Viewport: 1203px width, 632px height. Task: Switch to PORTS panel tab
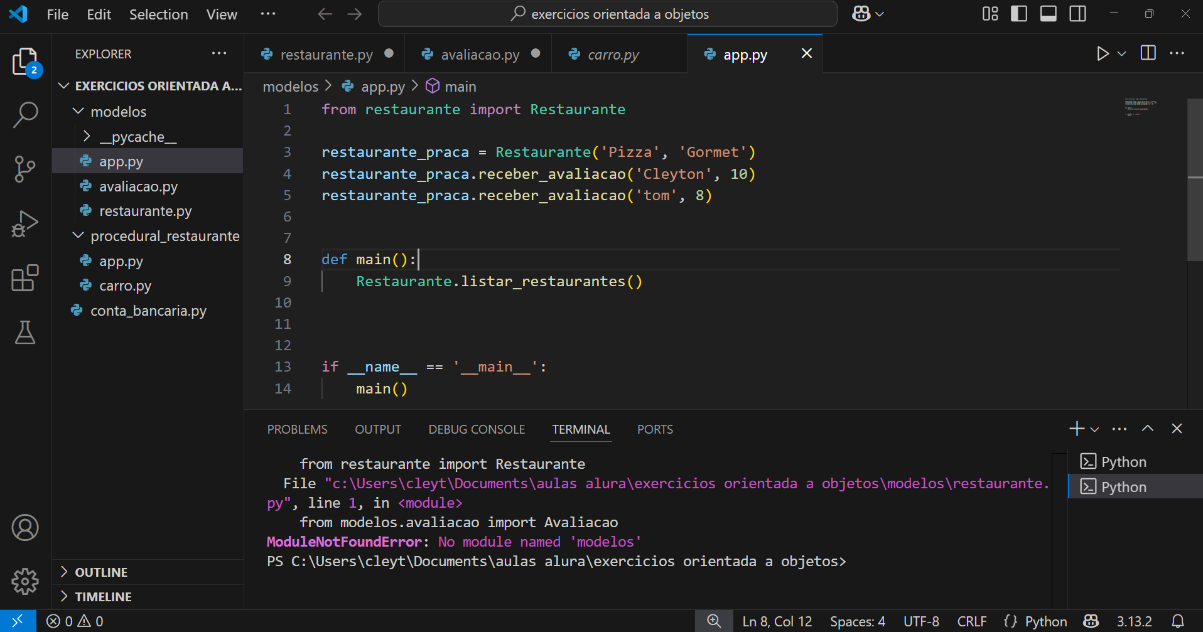[x=655, y=429]
